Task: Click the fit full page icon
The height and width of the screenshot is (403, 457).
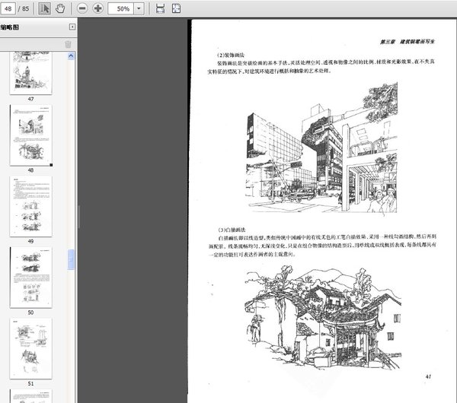Action: tap(176, 8)
